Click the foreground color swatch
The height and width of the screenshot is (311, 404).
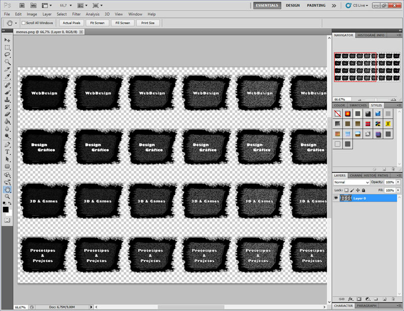click(6, 209)
